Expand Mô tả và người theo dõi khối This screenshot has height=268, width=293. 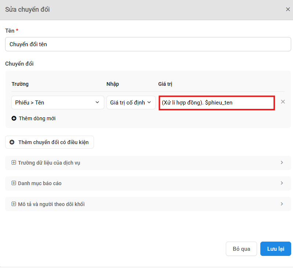pyautogui.click(x=148, y=204)
